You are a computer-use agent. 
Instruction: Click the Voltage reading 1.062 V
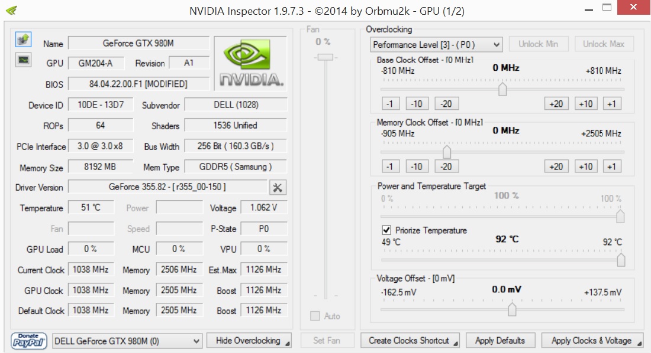(x=263, y=207)
